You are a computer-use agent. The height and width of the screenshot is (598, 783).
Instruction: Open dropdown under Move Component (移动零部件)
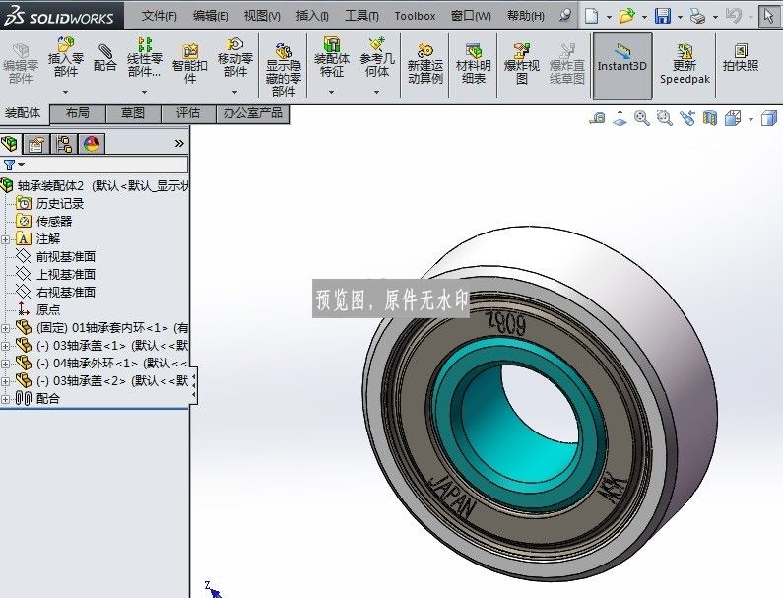tap(234, 92)
